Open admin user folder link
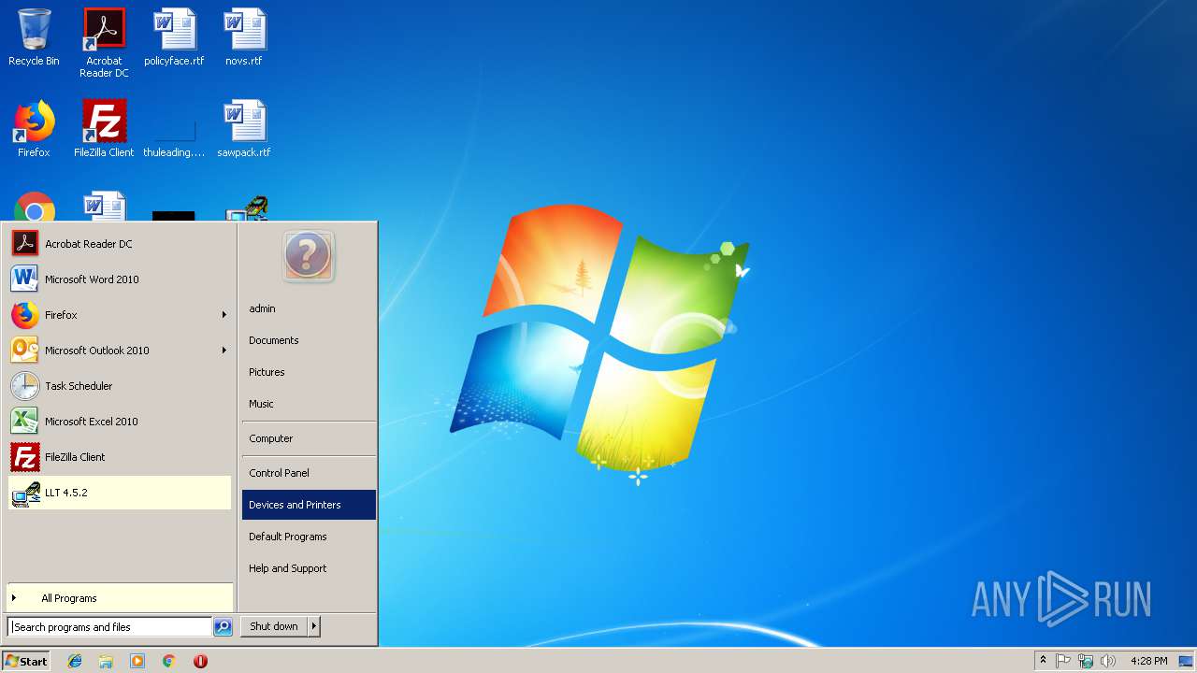Image resolution: width=1197 pixels, height=673 pixels. pyautogui.click(x=309, y=308)
